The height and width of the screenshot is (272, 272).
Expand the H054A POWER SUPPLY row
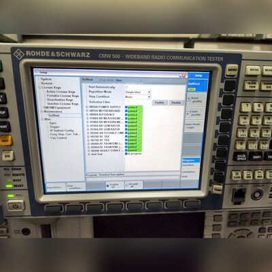point(87,107)
